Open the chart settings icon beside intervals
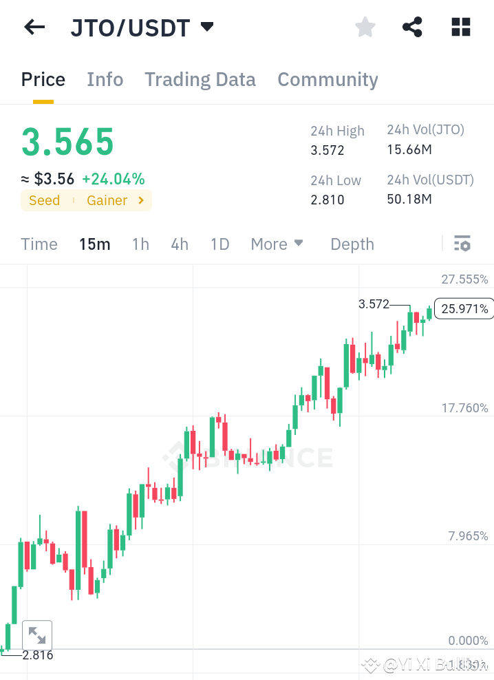494x680 pixels. pyautogui.click(x=462, y=244)
